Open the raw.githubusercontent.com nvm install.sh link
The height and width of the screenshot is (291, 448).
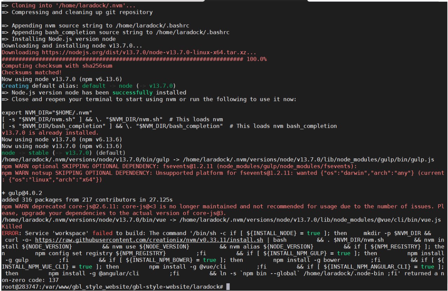(148, 240)
